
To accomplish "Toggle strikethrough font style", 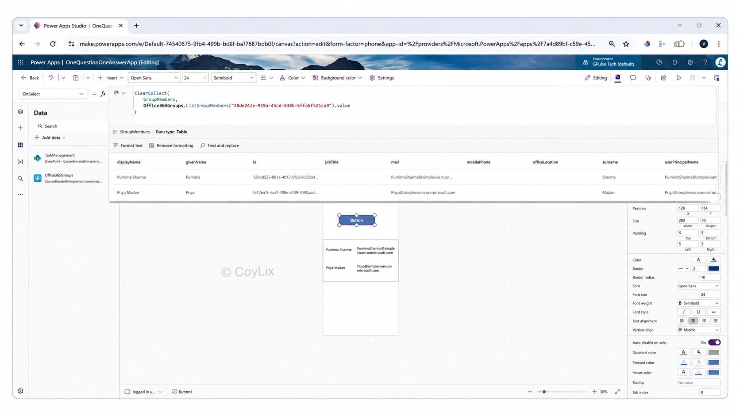I will click(x=713, y=312).
